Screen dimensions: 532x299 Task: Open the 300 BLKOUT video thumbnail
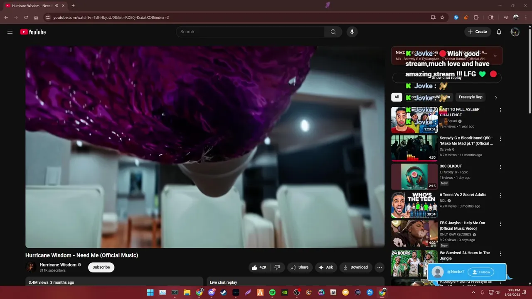pyautogui.click(x=414, y=176)
